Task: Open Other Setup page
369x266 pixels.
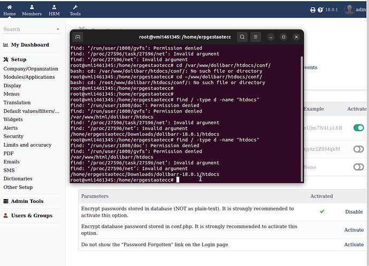Action: tap(18, 187)
